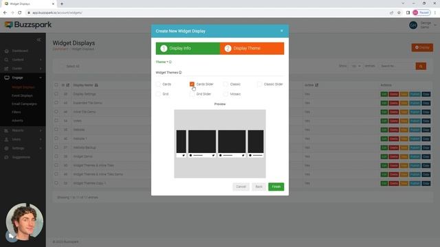Select the Grid theme checkbox
This screenshot has height=247, width=440.
158,94
